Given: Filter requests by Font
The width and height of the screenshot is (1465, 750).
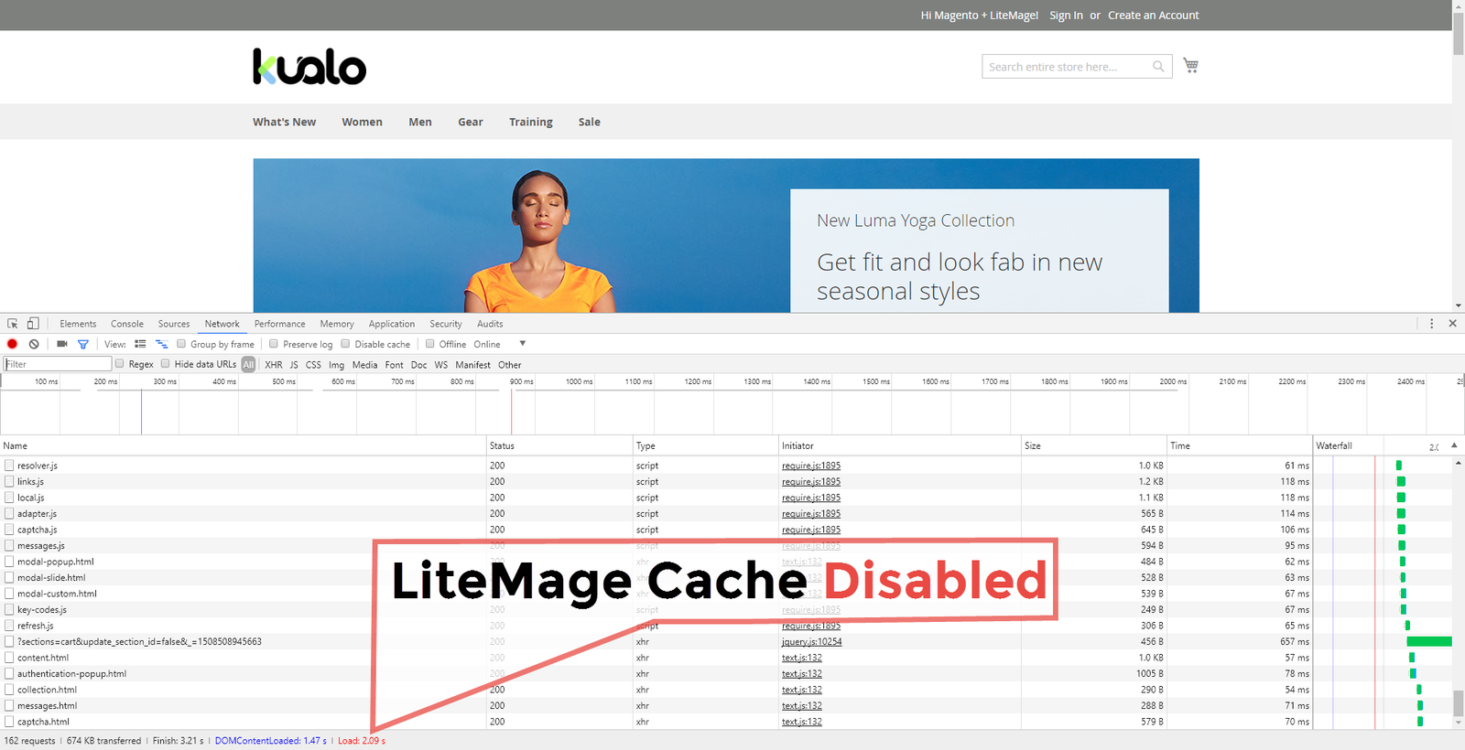Looking at the screenshot, I should [395, 365].
